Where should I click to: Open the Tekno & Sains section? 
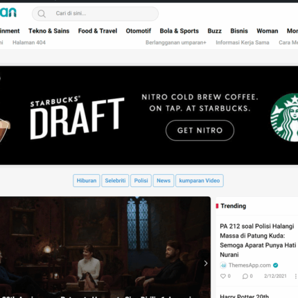(x=49, y=31)
